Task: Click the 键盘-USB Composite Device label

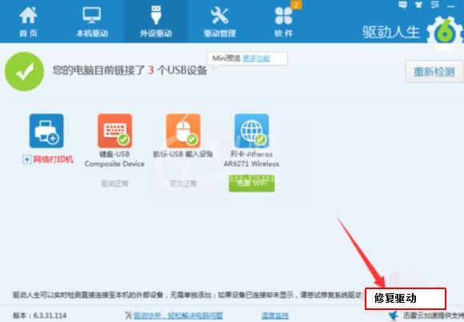Action: [x=114, y=159]
